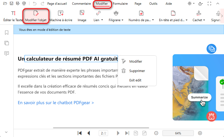This screenshot has width=224, height=137.
Task: Click the Numéro de page icon
Action: (x=141, y=13)
